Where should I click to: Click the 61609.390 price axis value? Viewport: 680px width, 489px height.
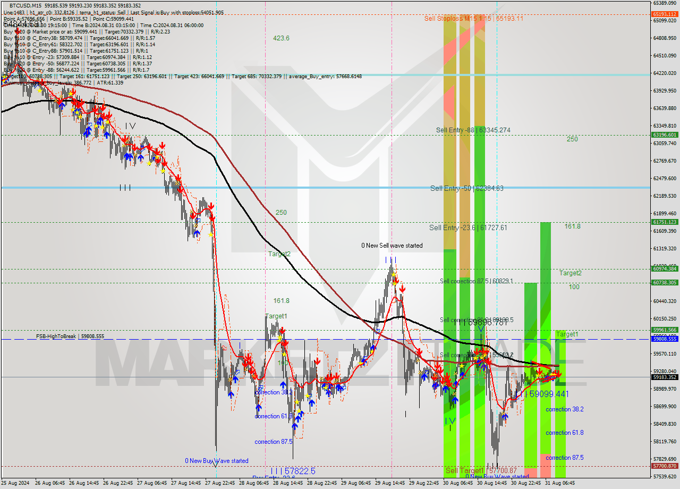pos(665,231)
